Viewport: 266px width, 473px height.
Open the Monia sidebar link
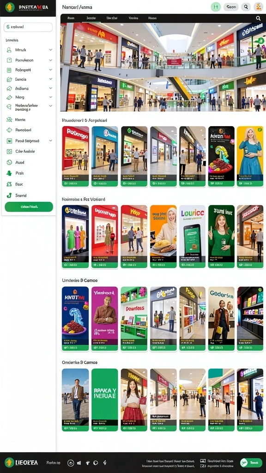click(x=20, y=120)
